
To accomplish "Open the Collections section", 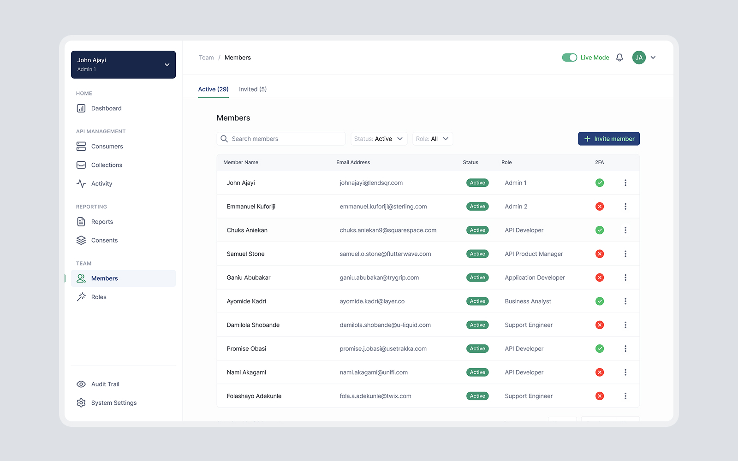I will [106, 165].
